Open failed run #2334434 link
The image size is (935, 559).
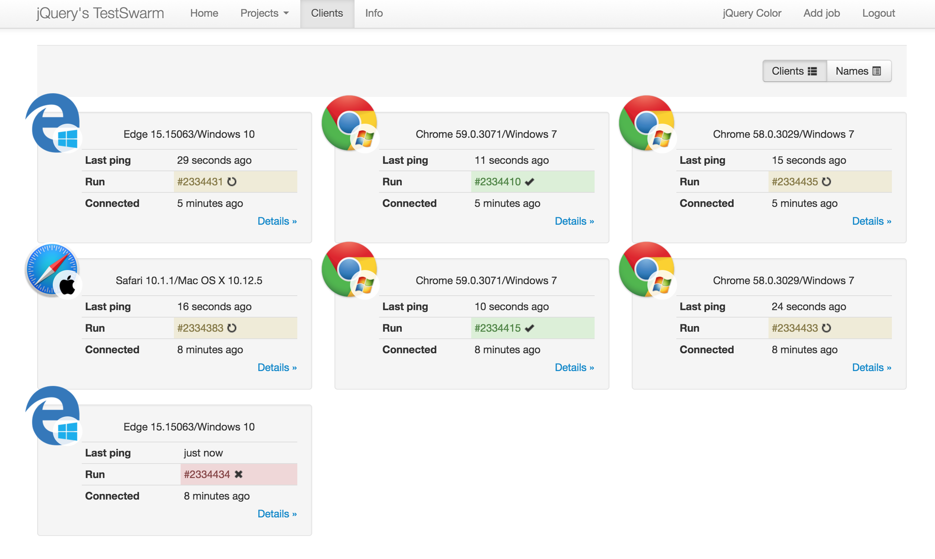[207, 474]
